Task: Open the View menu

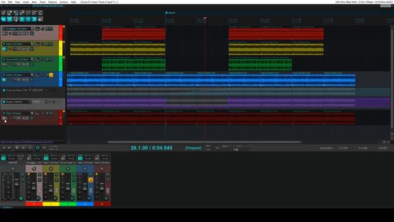Action: click(17, 2)
